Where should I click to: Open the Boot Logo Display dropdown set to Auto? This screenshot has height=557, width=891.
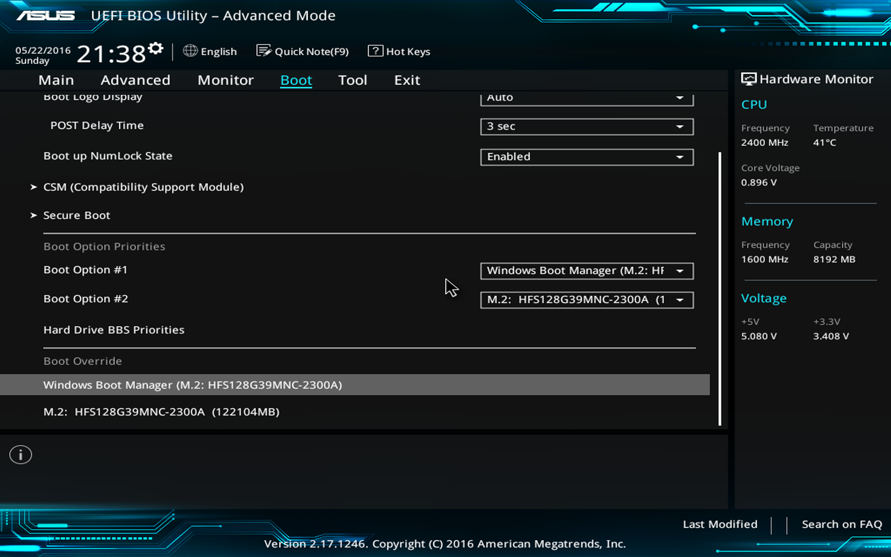pos(587,99)
